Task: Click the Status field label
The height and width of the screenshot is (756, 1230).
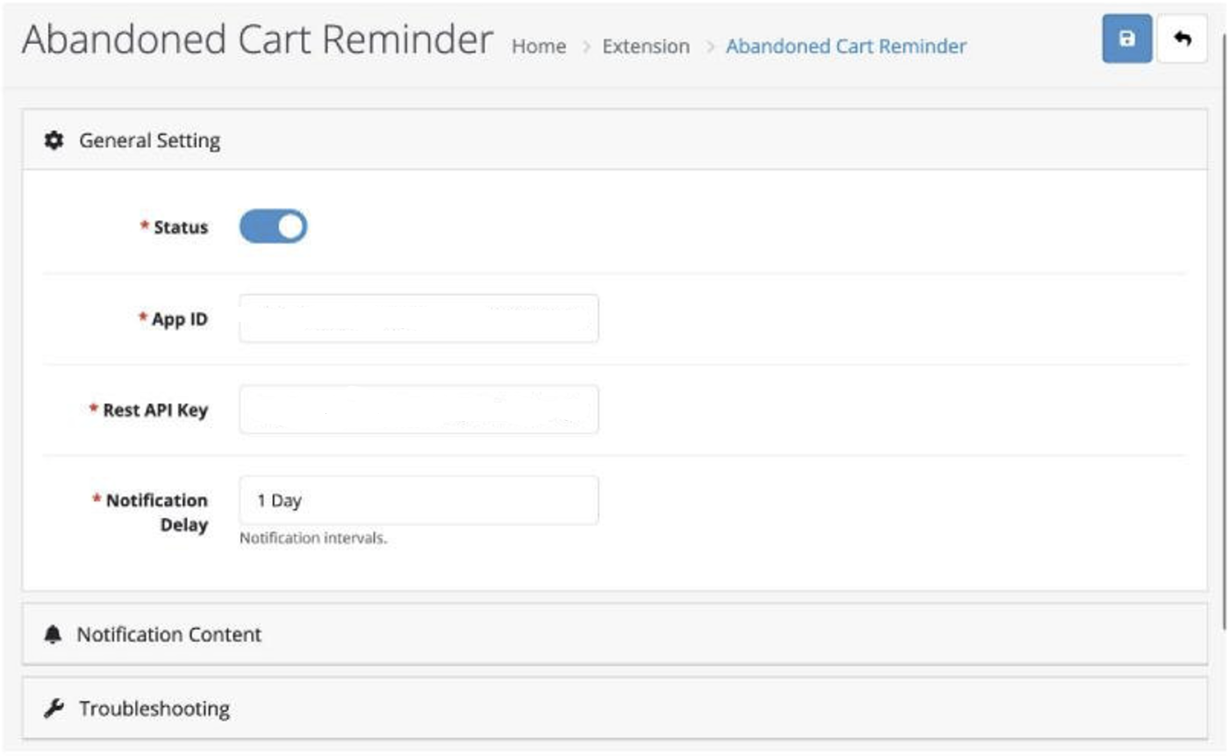Action: point(181,227)
